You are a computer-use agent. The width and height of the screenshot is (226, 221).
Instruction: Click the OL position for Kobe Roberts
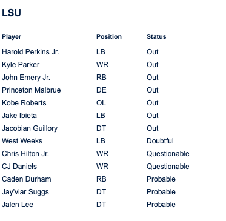click(101, 103)
